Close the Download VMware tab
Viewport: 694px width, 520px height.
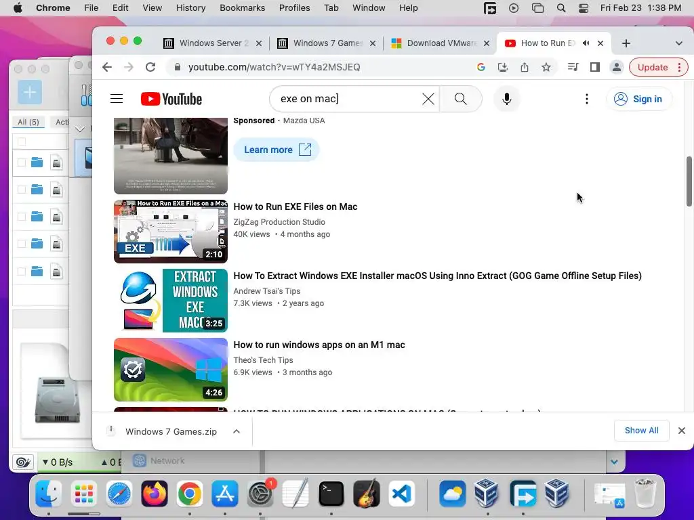[x=487, y=43]
